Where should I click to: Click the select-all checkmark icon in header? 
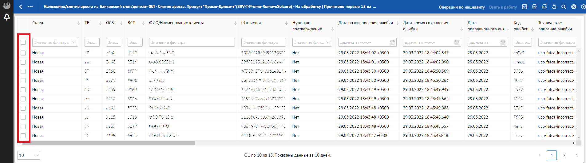coord(525,7)
